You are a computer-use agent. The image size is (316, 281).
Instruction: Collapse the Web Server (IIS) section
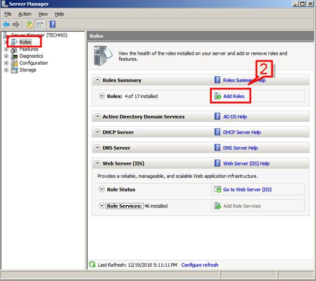pyautogui.click(x=97, y=163)
